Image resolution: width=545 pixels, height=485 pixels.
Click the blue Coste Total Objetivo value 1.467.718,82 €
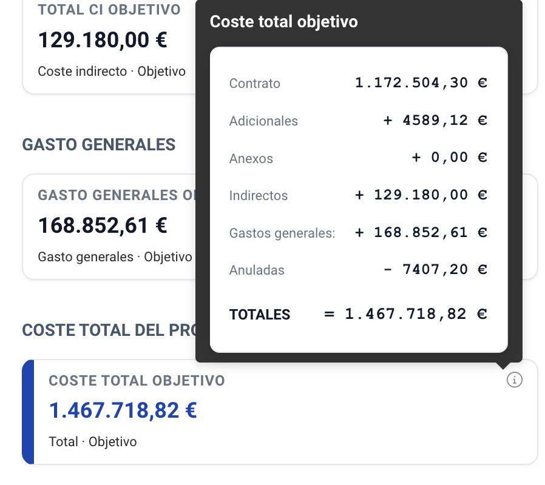(123, 411)
